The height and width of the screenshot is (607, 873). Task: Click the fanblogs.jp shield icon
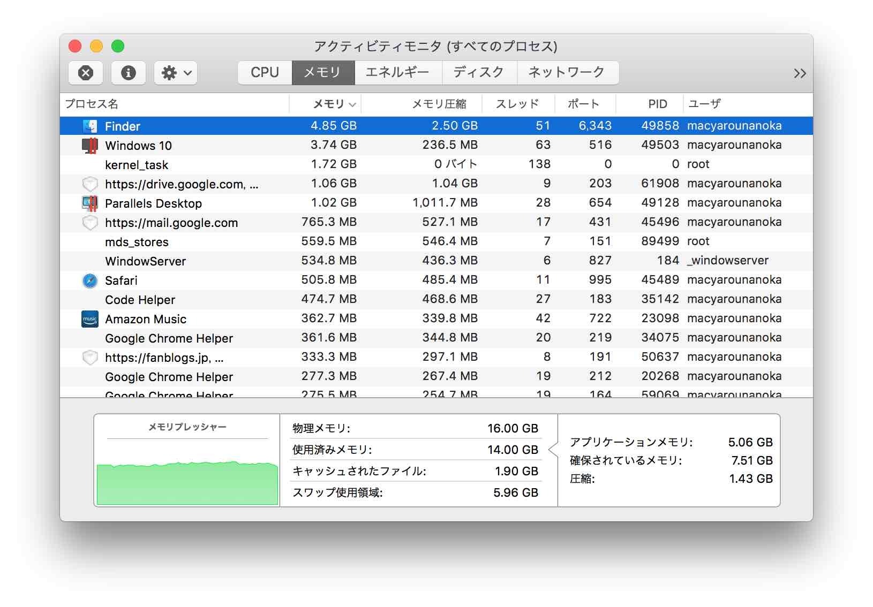(90, 358)
